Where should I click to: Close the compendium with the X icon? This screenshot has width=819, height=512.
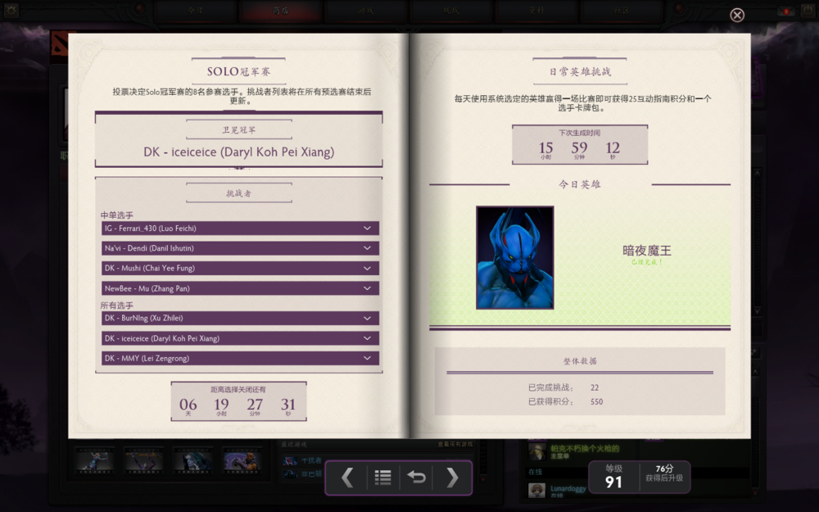[737, 15]
